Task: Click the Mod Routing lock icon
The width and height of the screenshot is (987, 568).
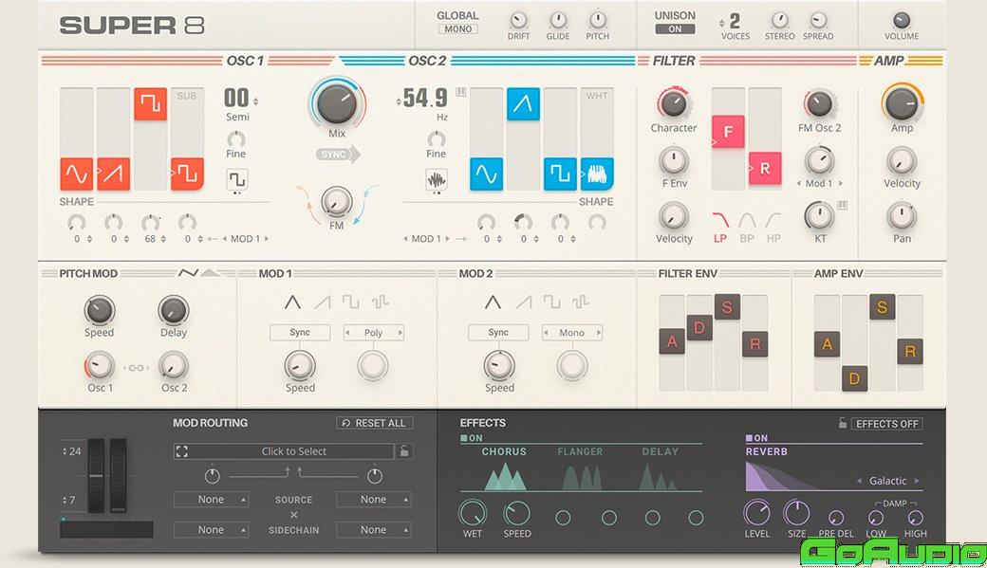Action: tap(405, 452)
